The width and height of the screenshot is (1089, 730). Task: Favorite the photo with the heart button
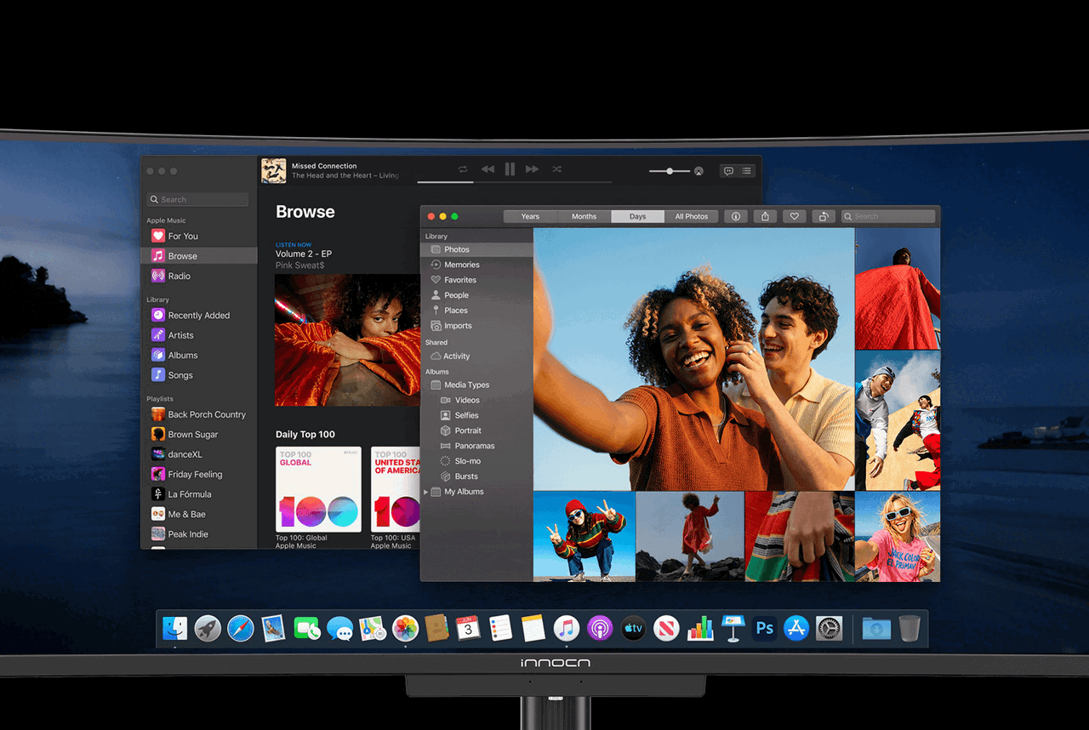pyautogui.click(x=794, y=216)
